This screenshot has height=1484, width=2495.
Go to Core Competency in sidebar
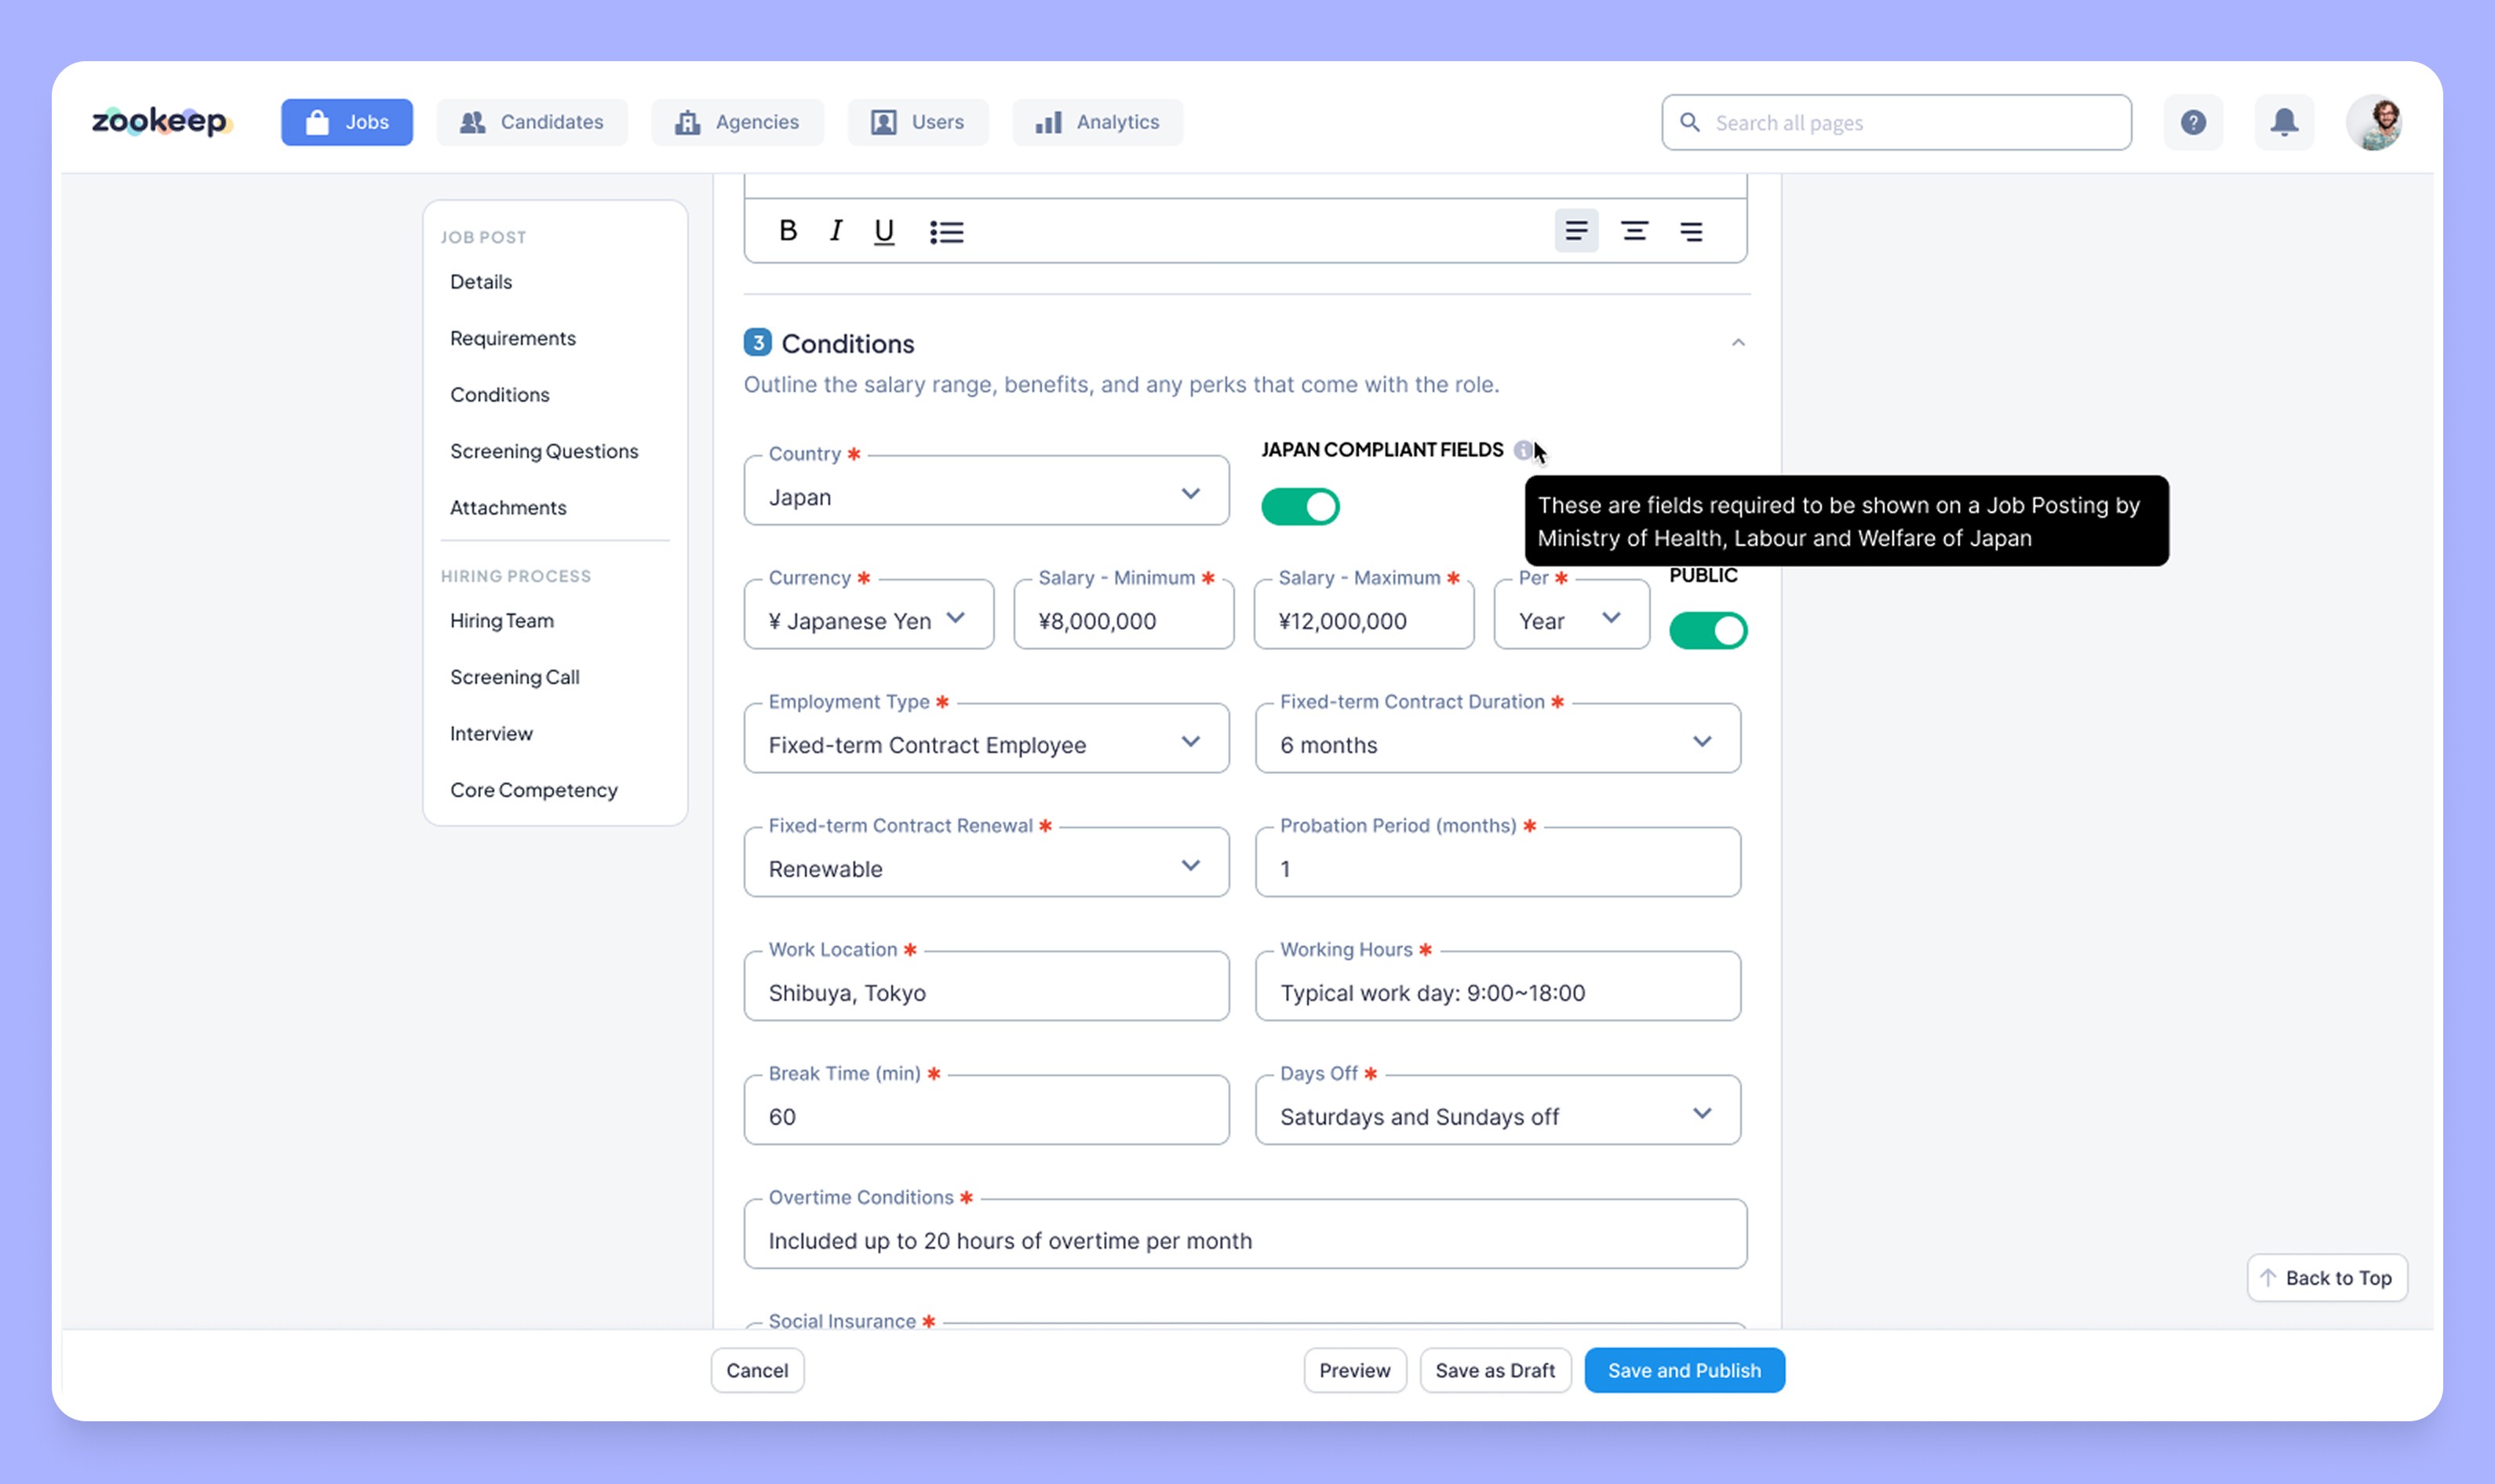[534, 790]
